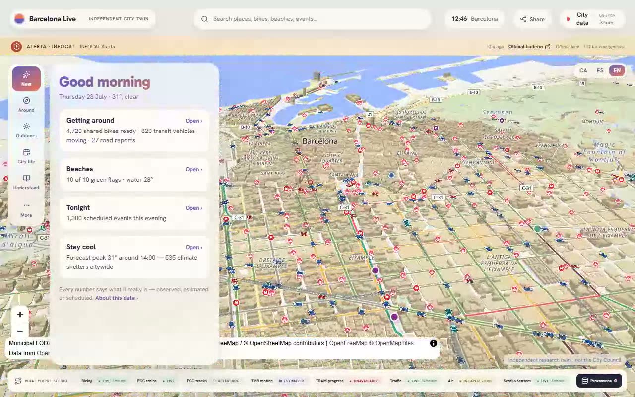Switch language to Catalan (CA)

583,70
